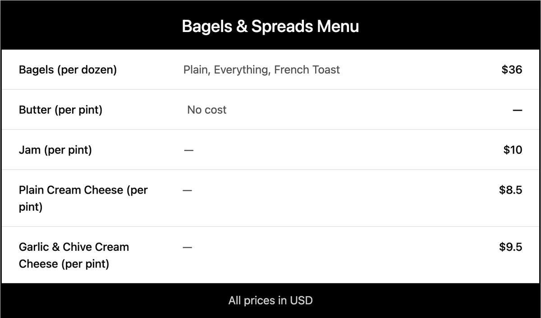The width and height of the screenshot is (541, 318).
Task: Click the word Spreads in header
Action: [282, 26]
